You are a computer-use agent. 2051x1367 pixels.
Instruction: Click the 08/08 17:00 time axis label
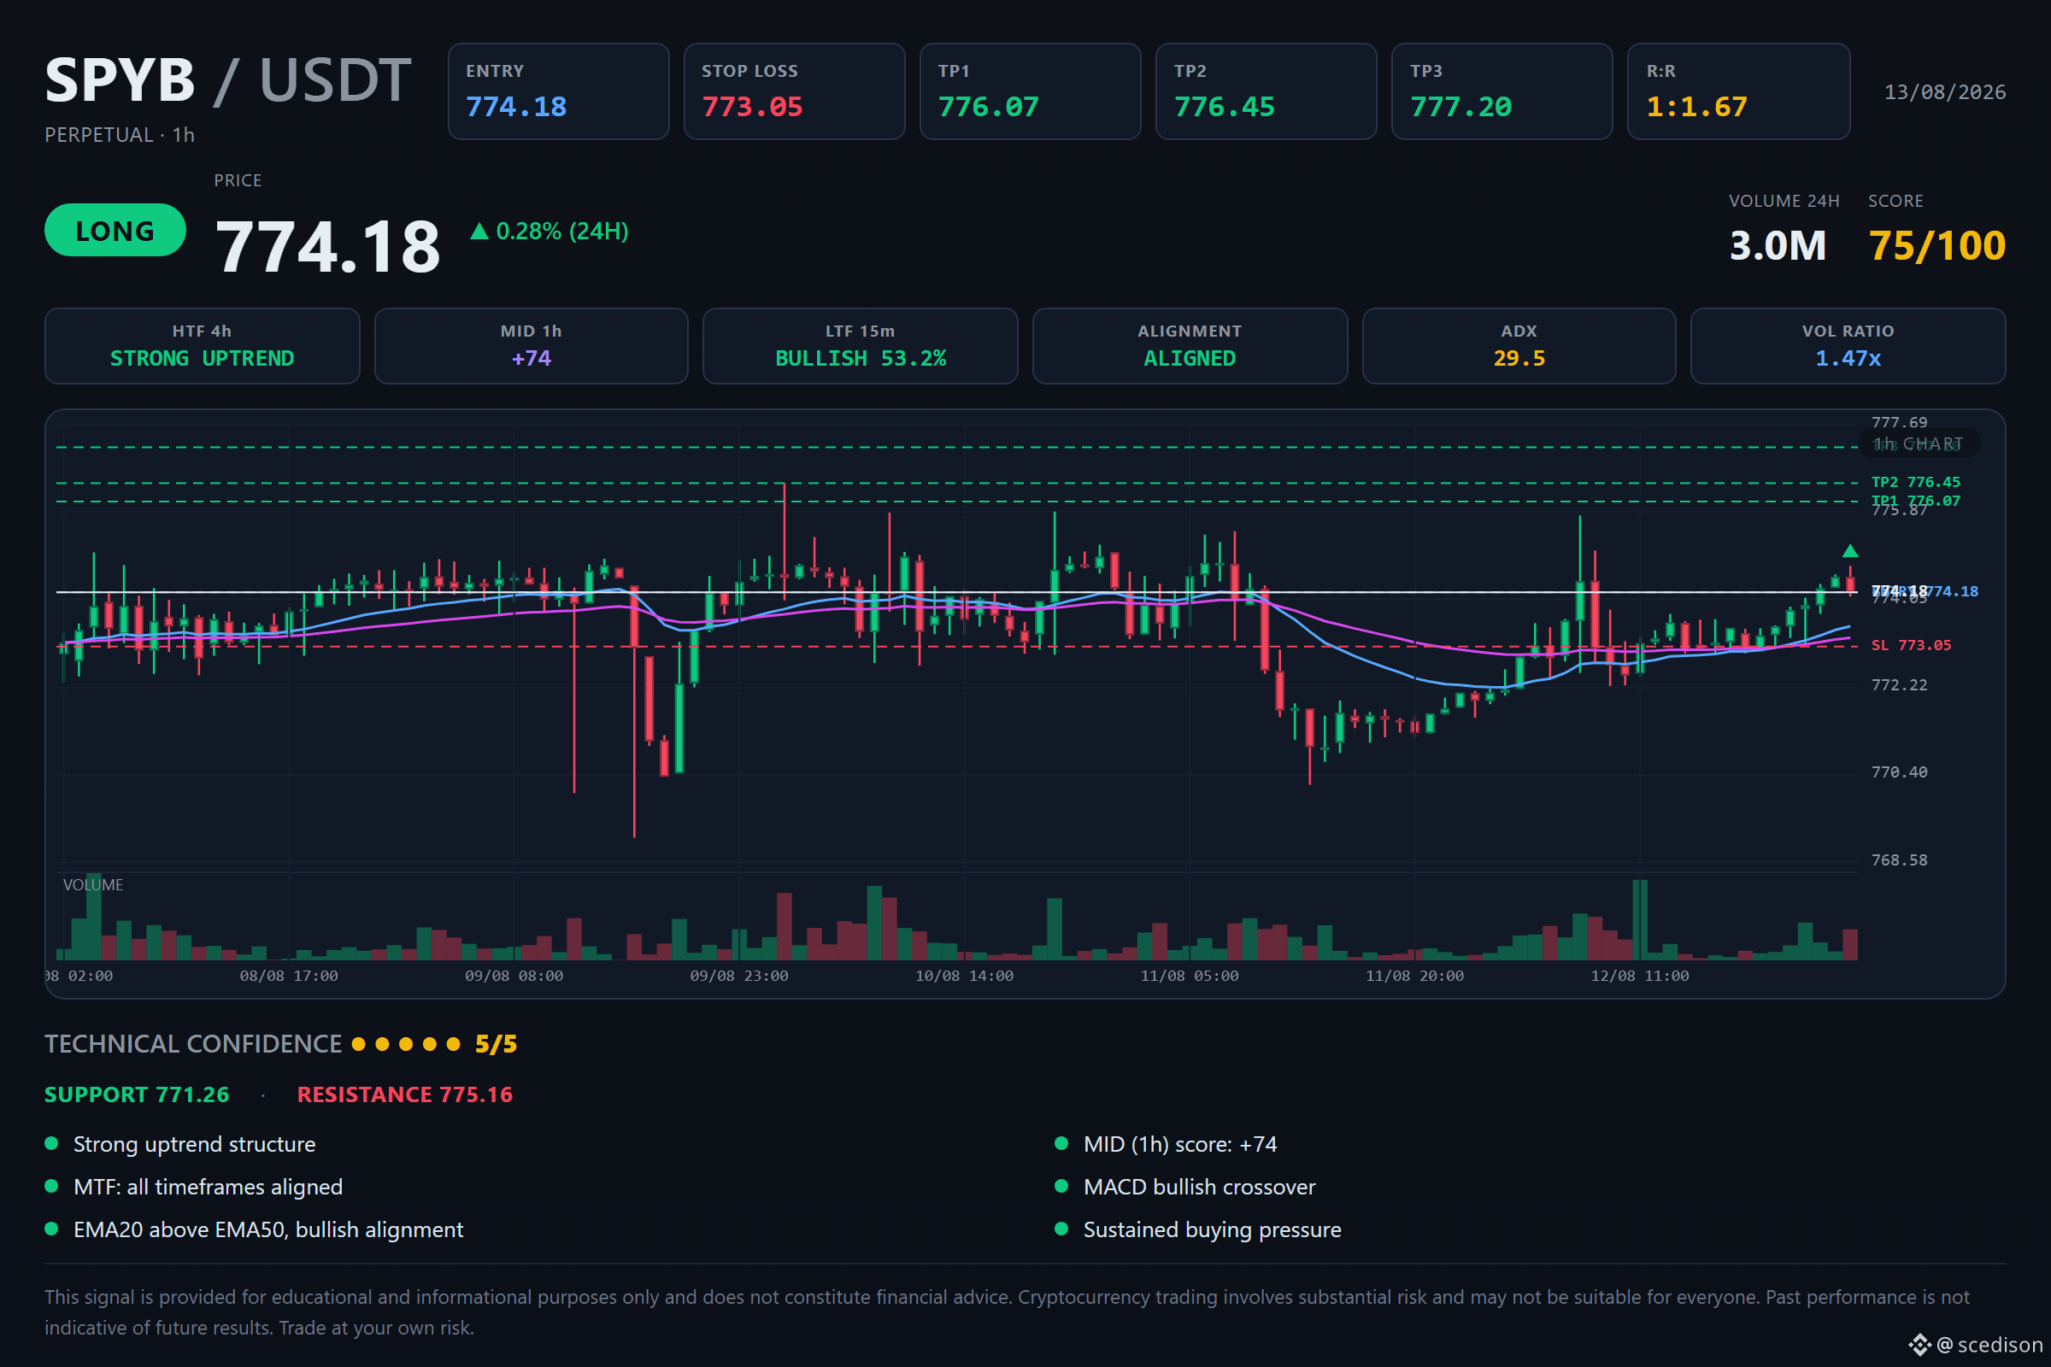click(289, 977)
